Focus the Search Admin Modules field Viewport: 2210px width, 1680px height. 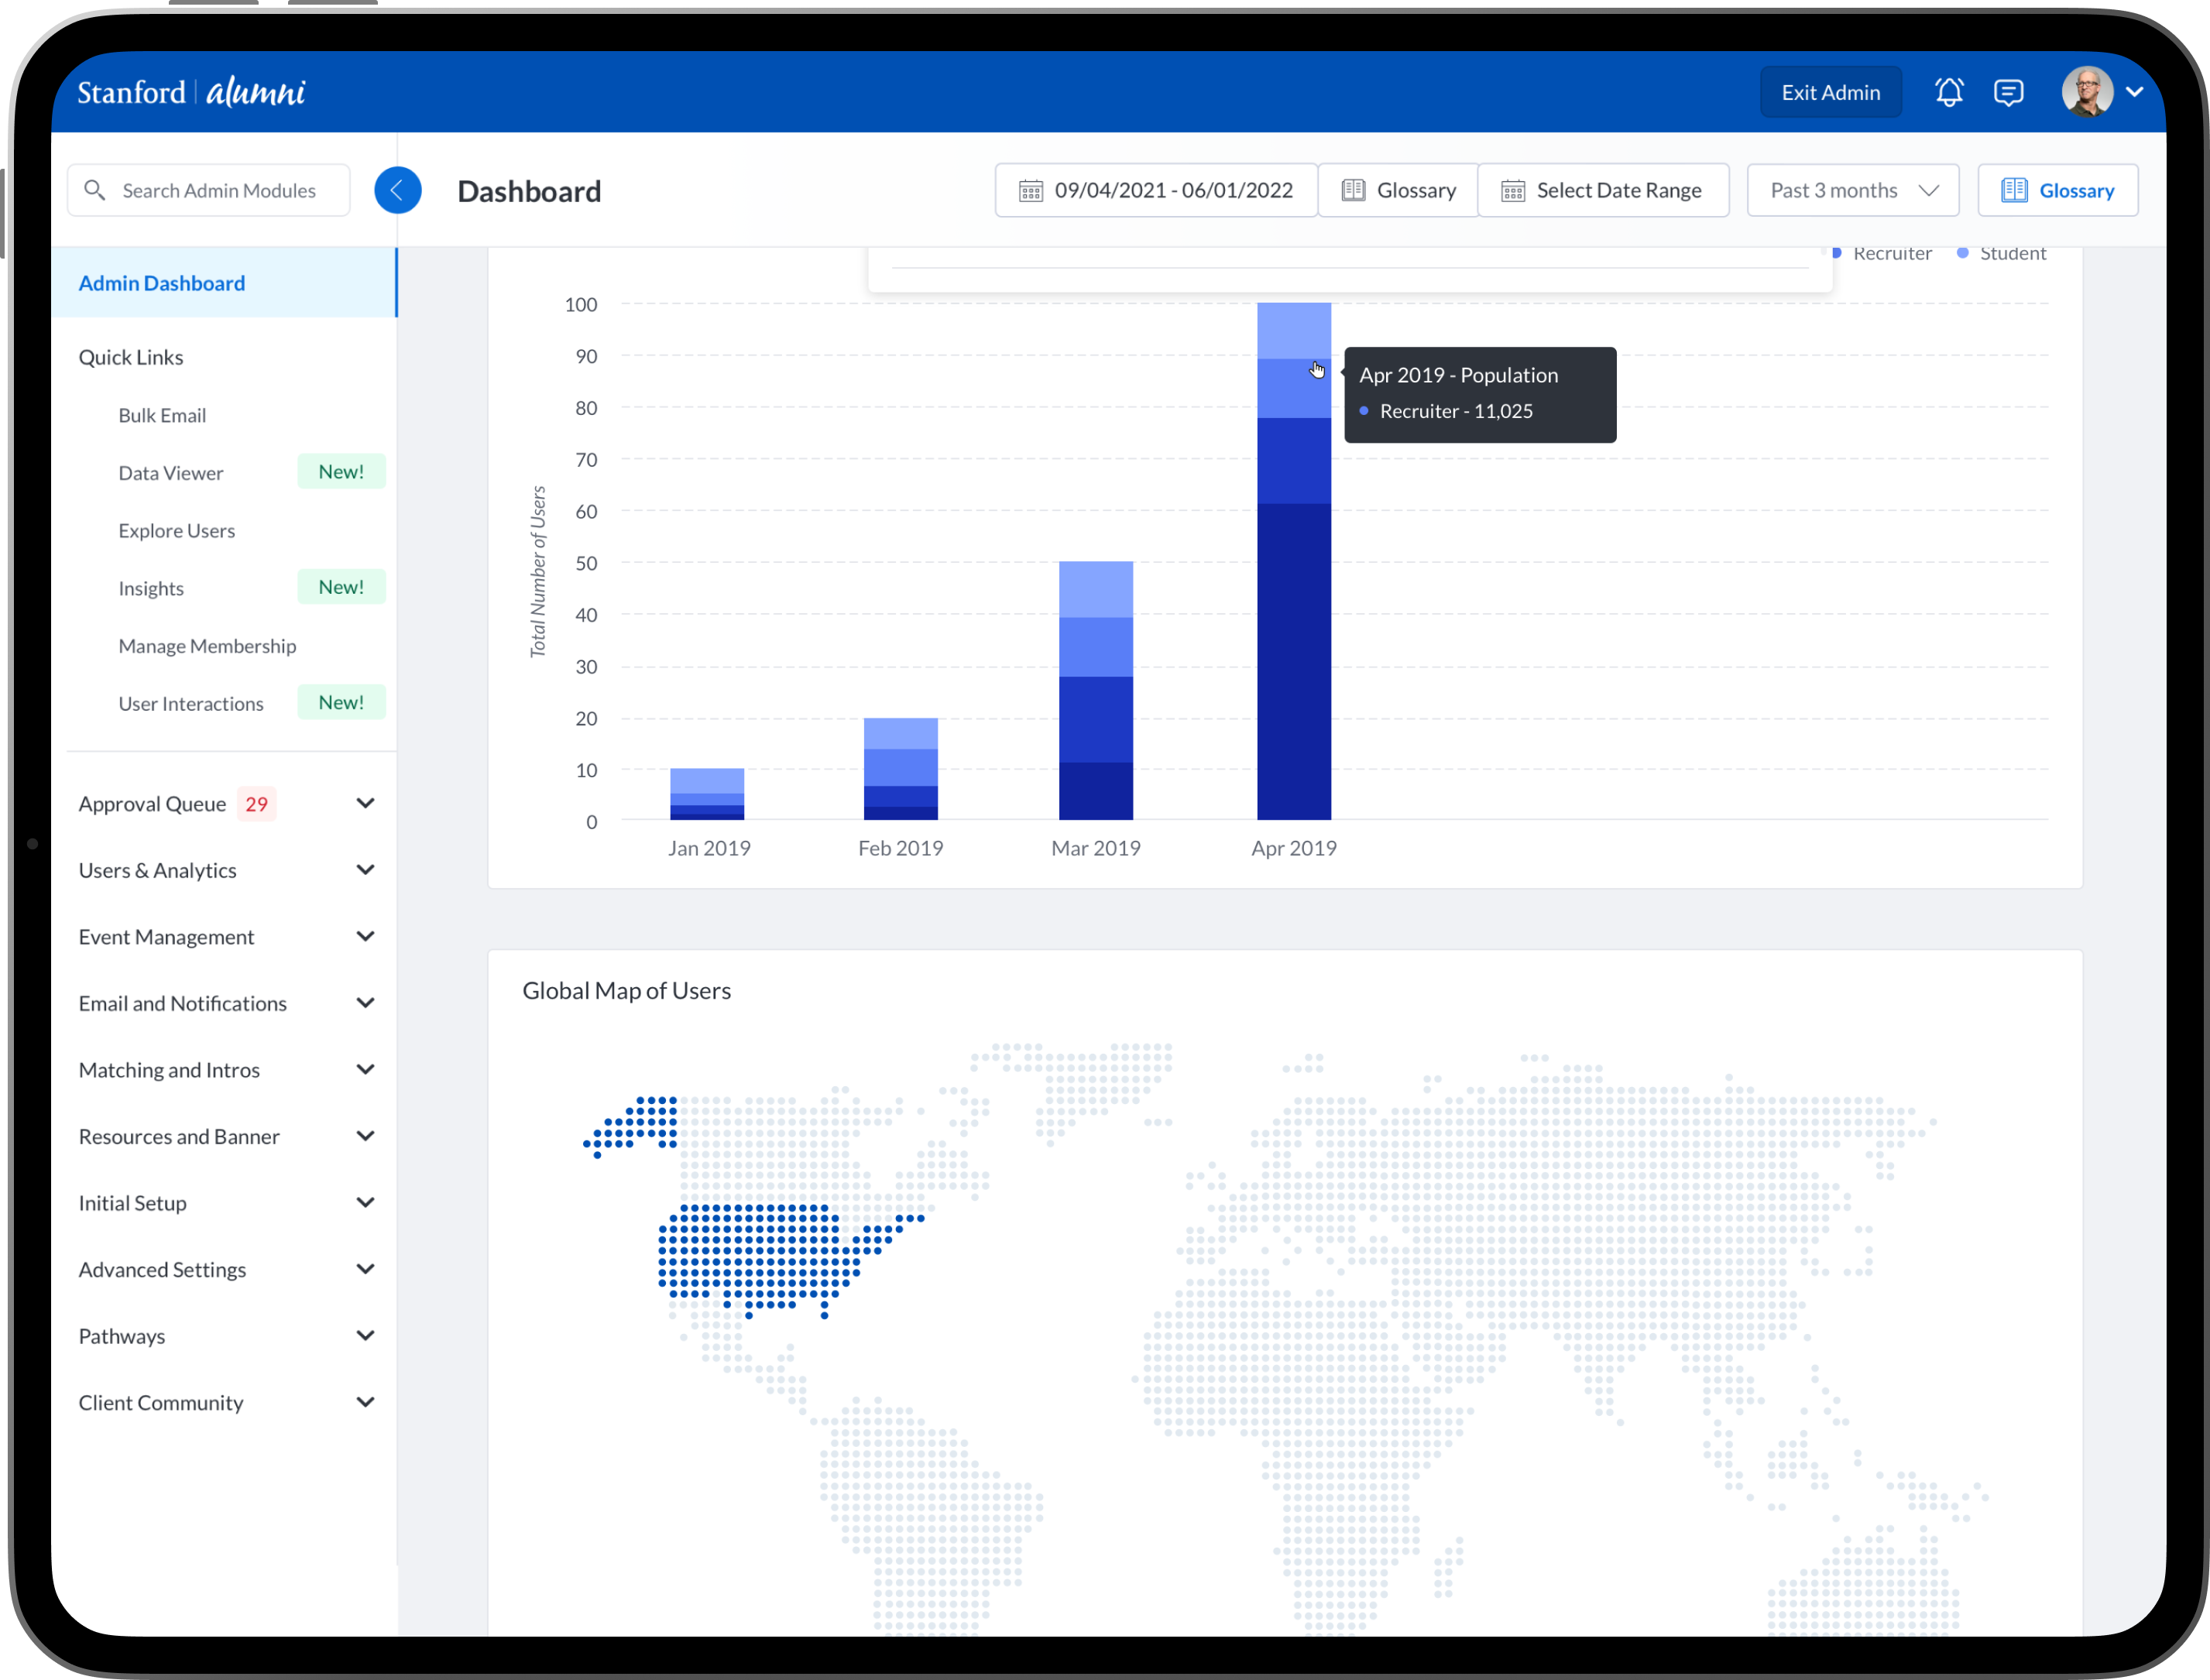coord(220,190)
